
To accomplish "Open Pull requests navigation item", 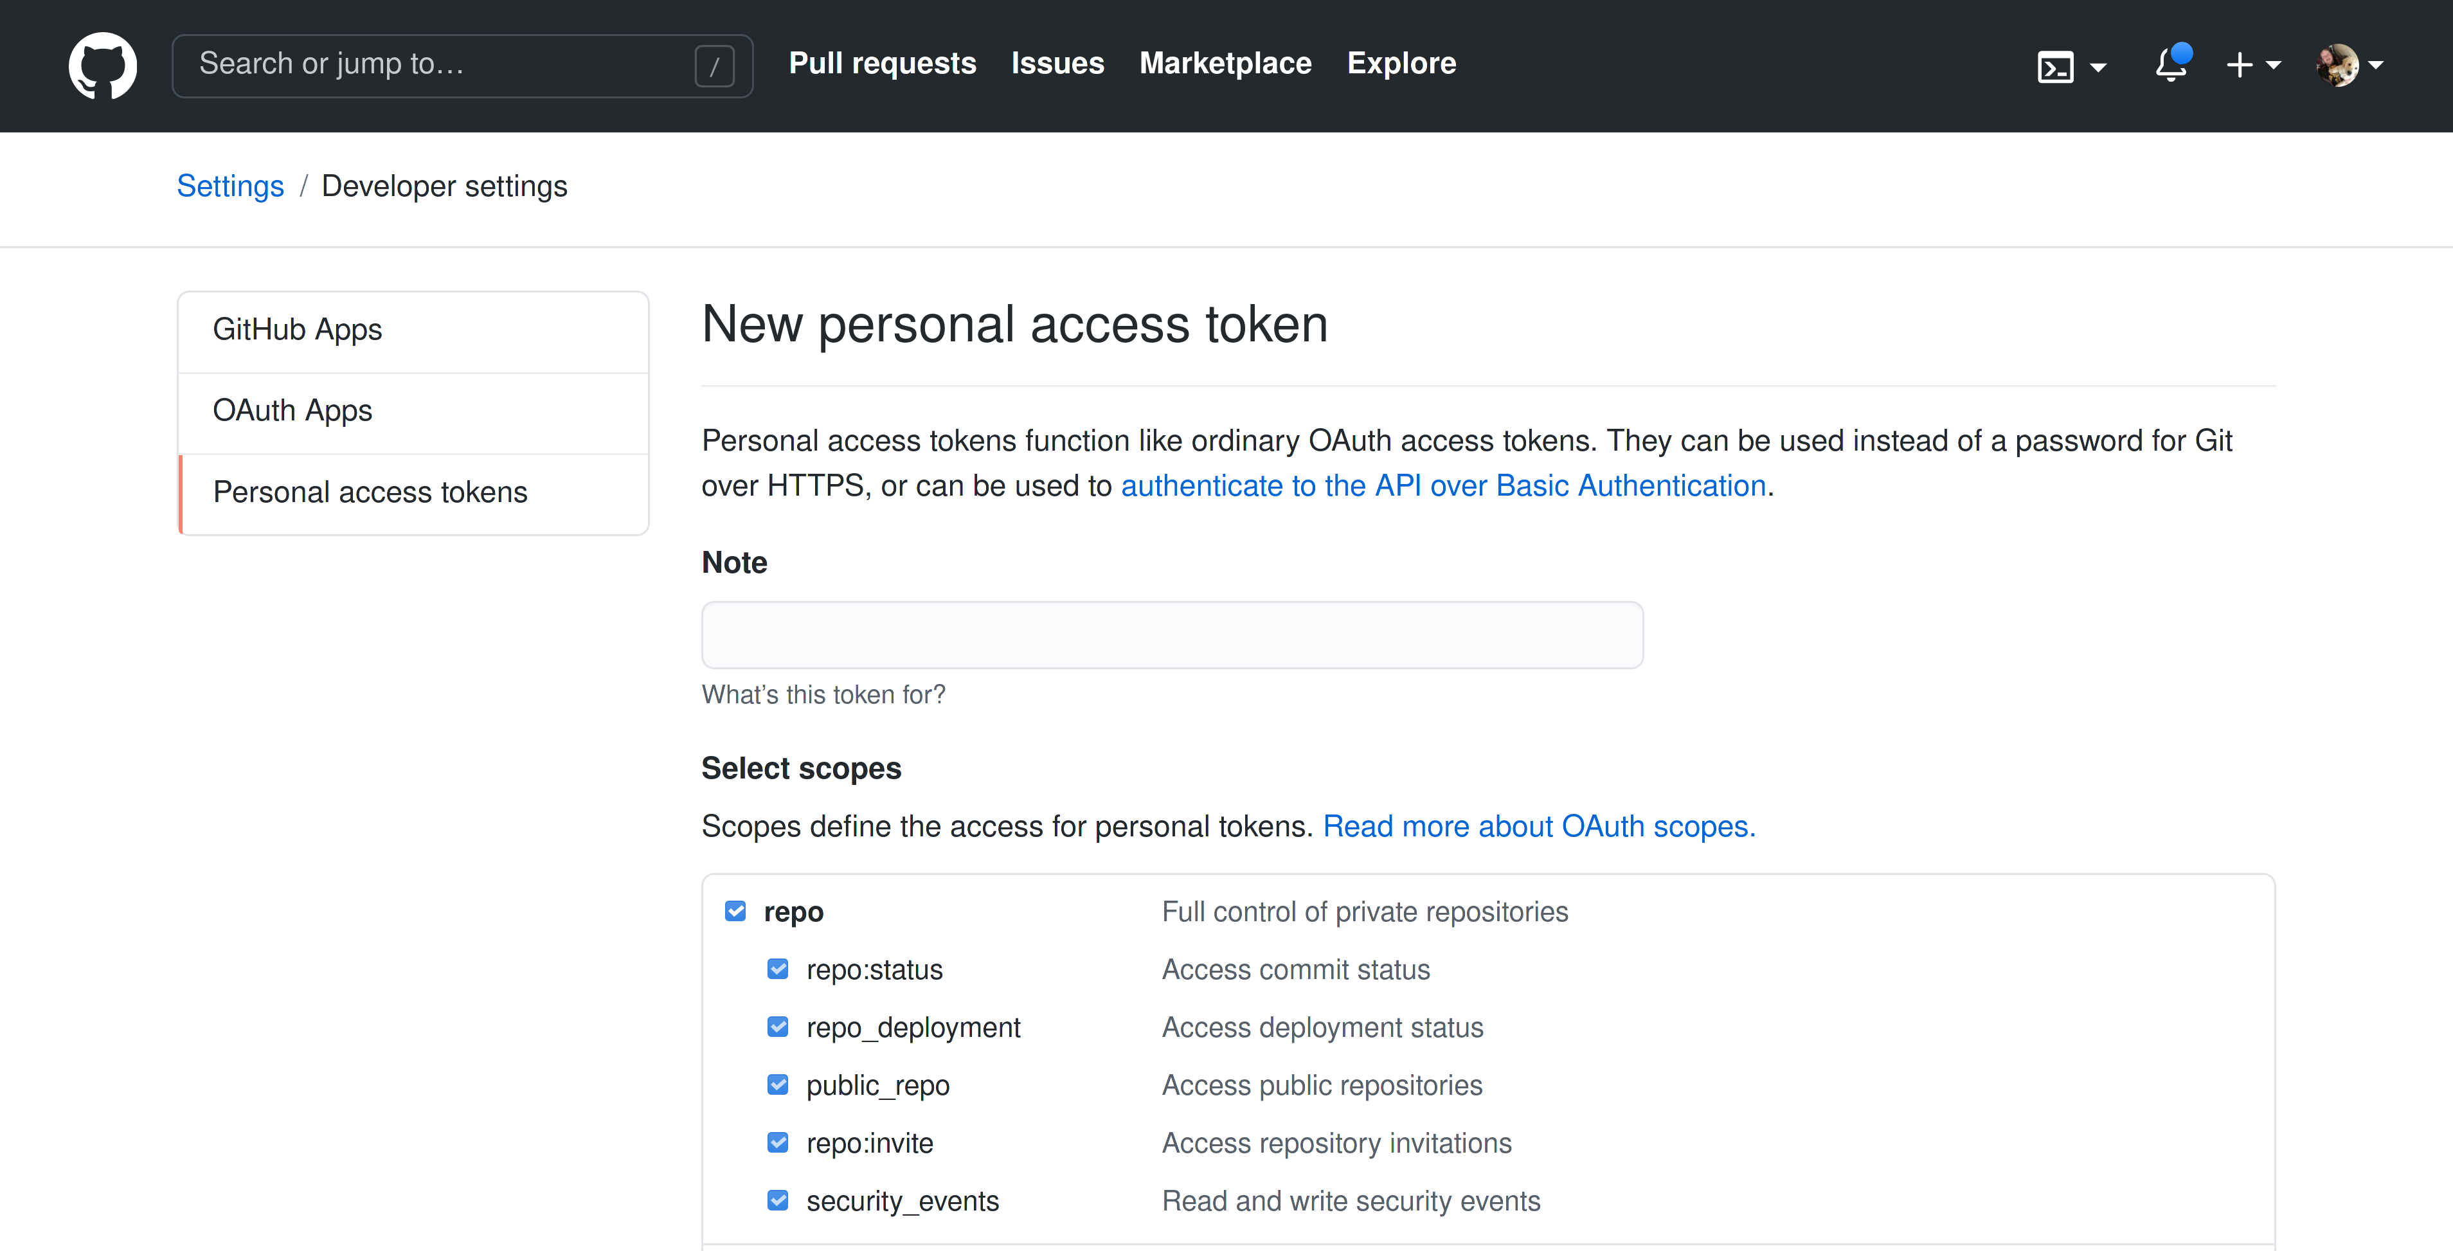I will click(884, 64).
